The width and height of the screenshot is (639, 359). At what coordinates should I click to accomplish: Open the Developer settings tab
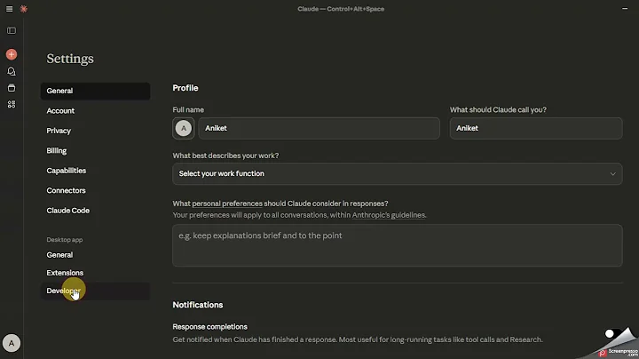pyautogui.click(x=95, y=291)
